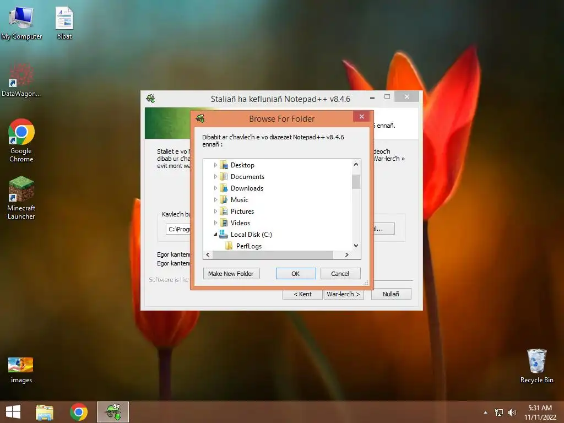The height and width of the screenshot is (423, 564).
Task: Click the 'War-lerc'h >' next button
Action: pyautogui.click(x=344, y=294)
